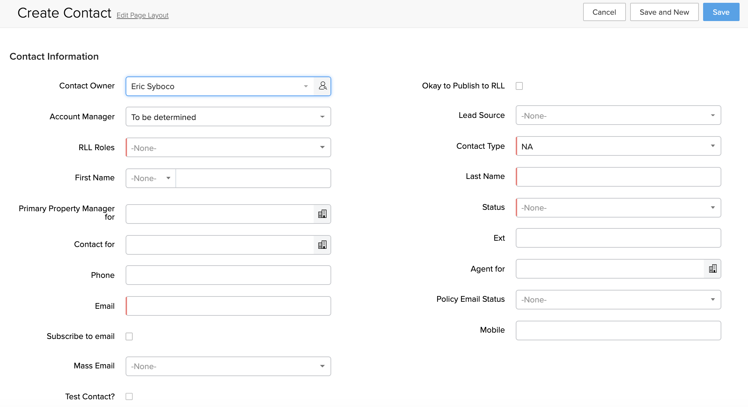Click the blue Save button
The height and width of the screenshot is (407, 748).
pyautogui.click(x=721, y=12)
